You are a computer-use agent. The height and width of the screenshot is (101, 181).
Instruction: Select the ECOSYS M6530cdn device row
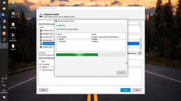[89, 44]
